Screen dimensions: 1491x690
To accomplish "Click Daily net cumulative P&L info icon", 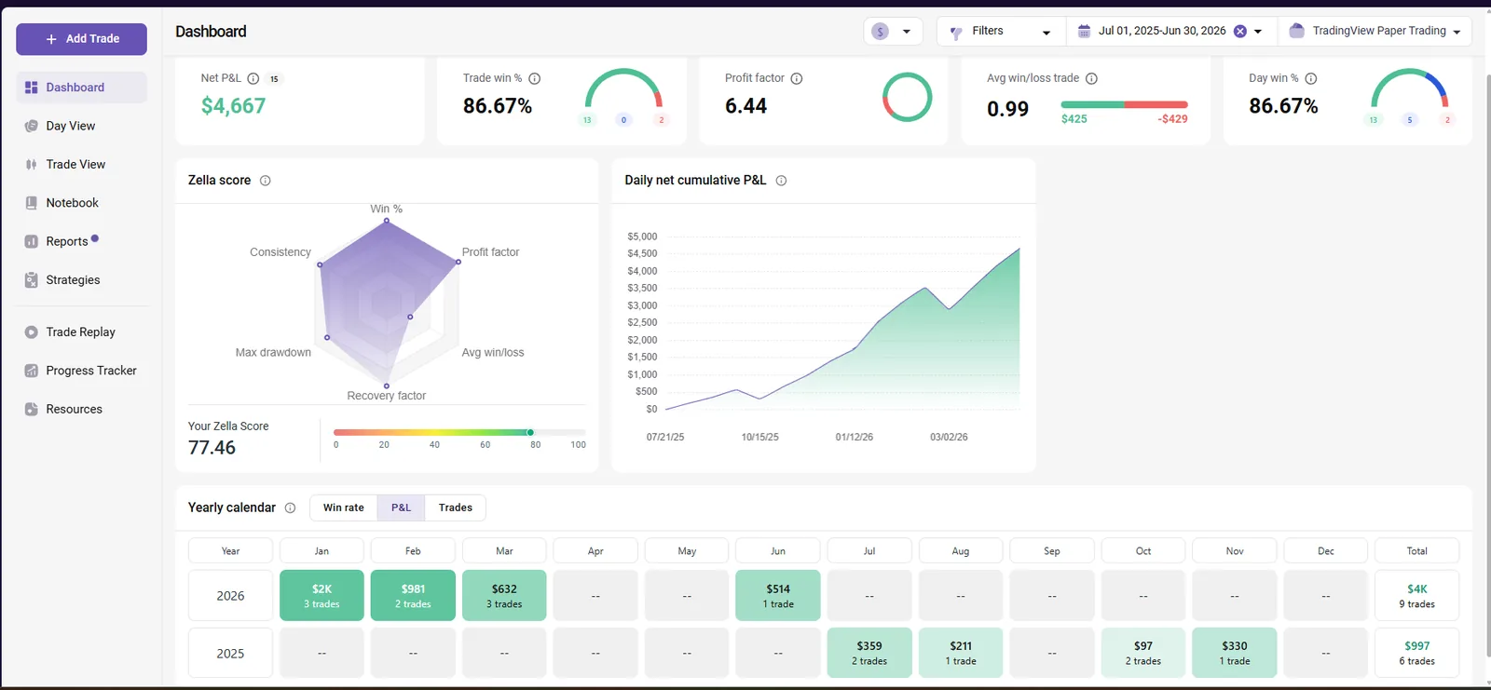I will pos(781,181).
